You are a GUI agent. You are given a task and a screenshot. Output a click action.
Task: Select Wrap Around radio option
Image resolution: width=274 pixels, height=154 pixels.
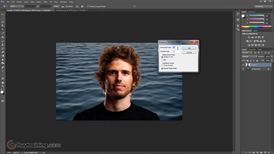pyautogui.click(x=162, y=65)
